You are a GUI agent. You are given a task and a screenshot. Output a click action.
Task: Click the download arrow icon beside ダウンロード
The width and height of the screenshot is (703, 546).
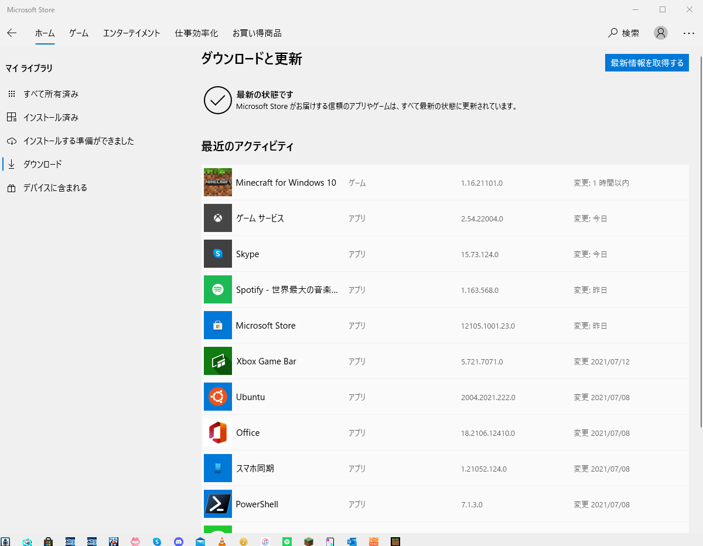(x=12, y=164)
